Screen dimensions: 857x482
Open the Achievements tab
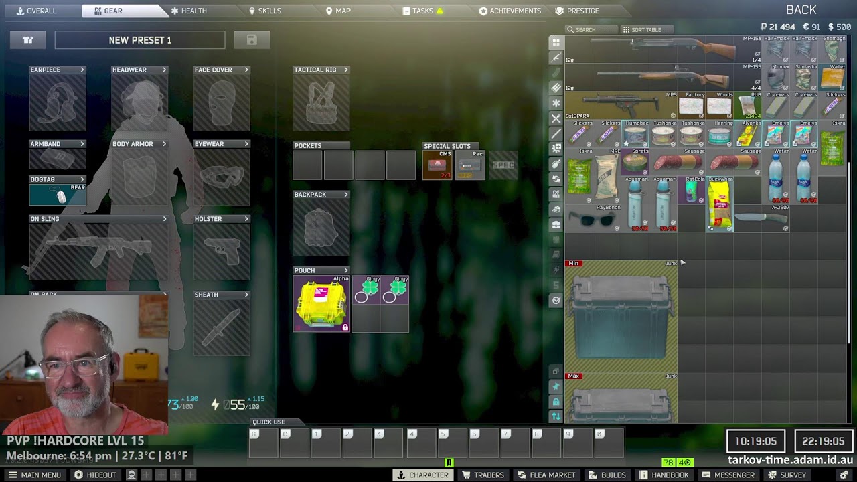510,11
